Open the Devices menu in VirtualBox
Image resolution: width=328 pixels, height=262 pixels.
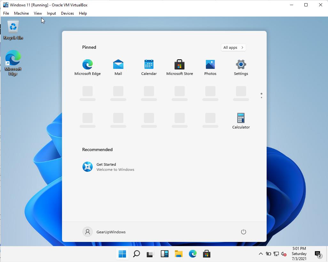[67, 13]
